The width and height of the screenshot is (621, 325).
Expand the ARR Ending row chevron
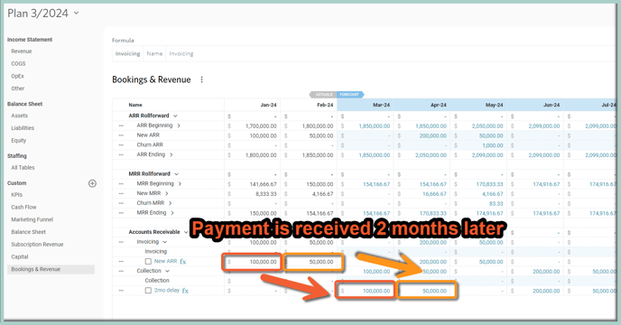(x=171, y=154)
